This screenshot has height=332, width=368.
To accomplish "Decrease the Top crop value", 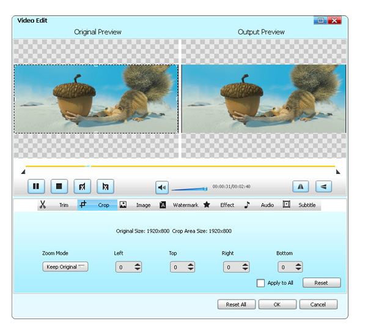I will click(x=191, y=270).
